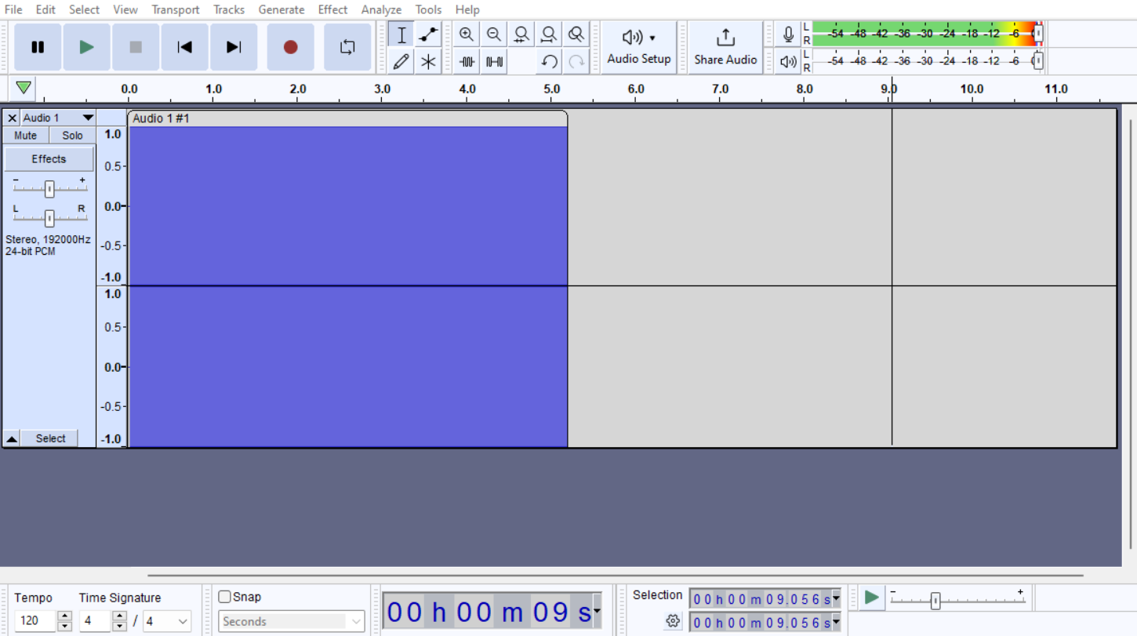Fit project to width zoom icon
This screenshot has height=636, width=1137.
(549, 35)
